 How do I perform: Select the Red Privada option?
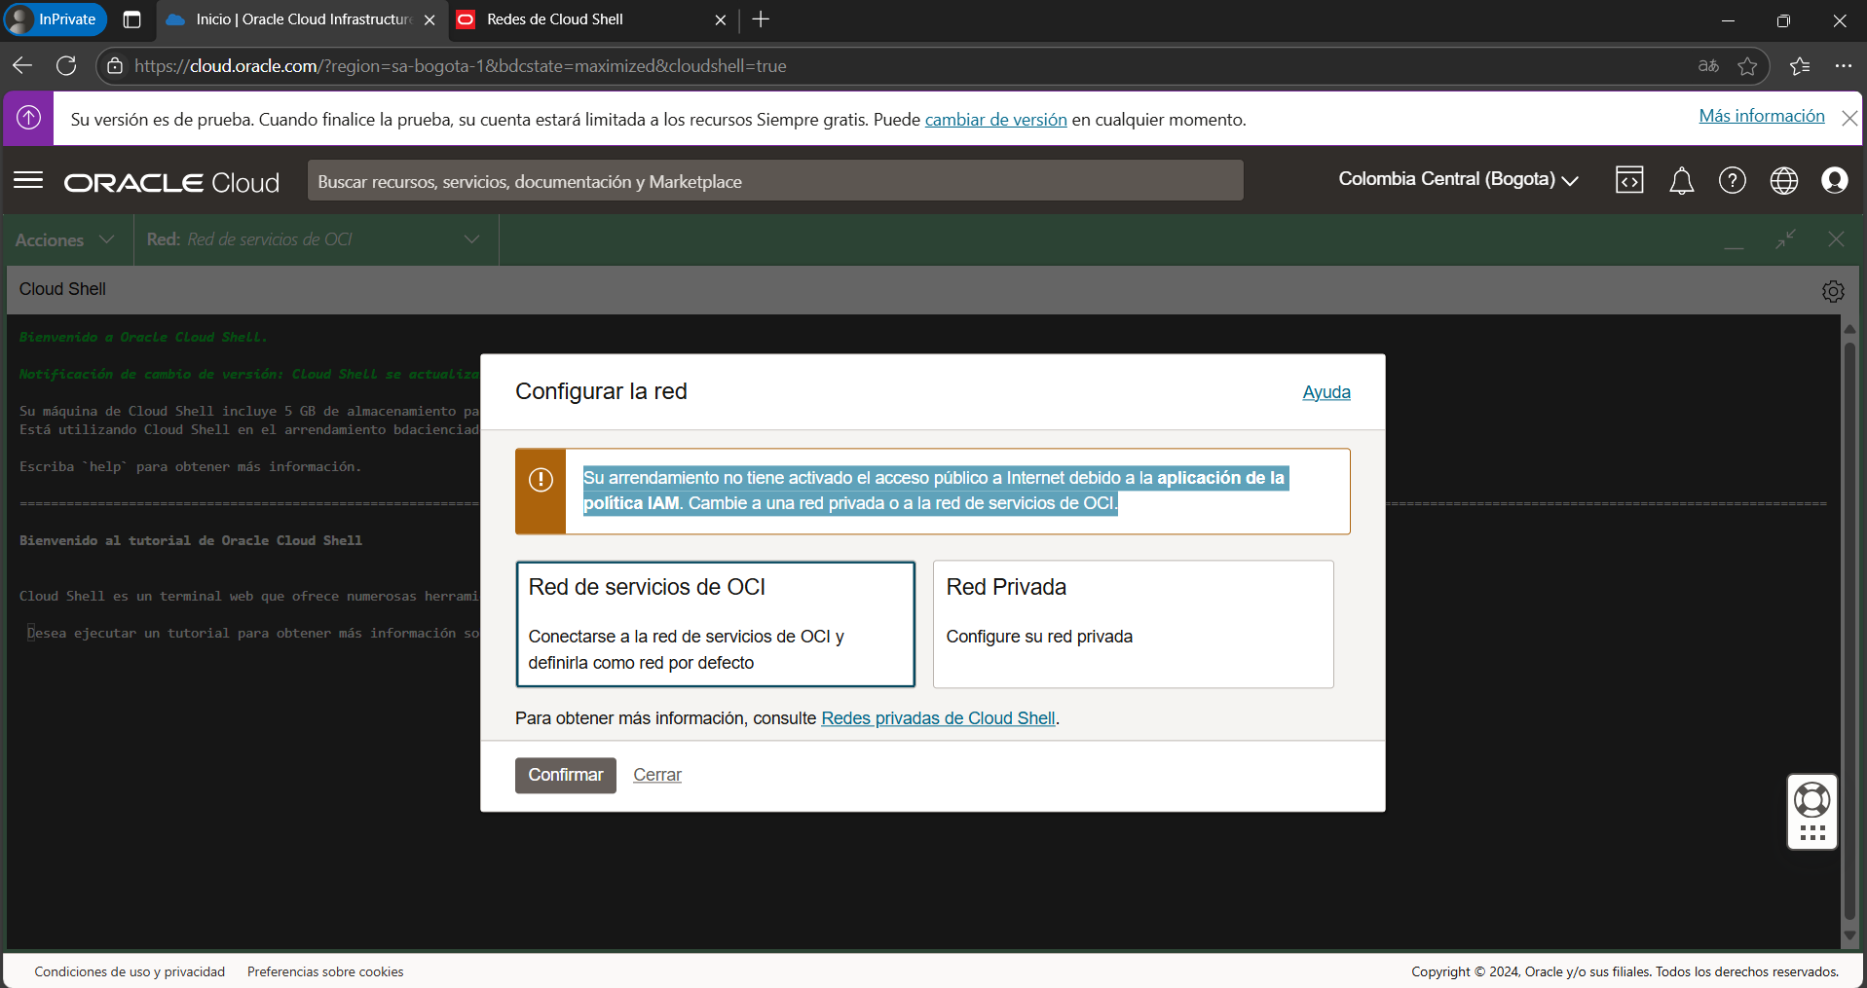tap(1133, 624)
